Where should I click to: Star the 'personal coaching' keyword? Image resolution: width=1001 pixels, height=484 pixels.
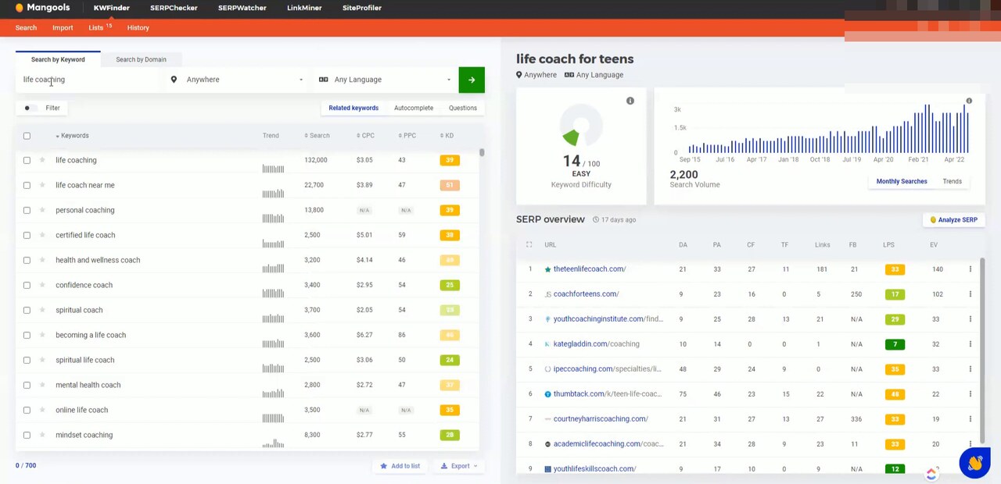[42, 210]
